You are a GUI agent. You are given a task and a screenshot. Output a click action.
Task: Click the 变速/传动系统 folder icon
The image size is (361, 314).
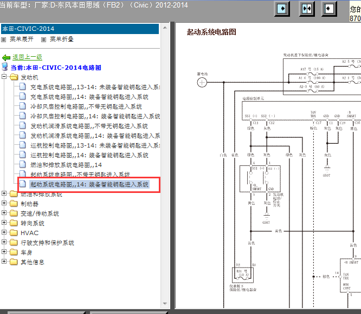14,213
